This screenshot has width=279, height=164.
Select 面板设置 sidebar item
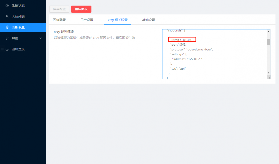coord(23,27)
